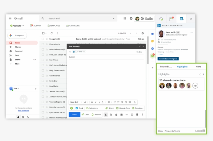Open the Yesware Campaigns menu
This screenshot has height=141, width=213.
pos(73,26)
